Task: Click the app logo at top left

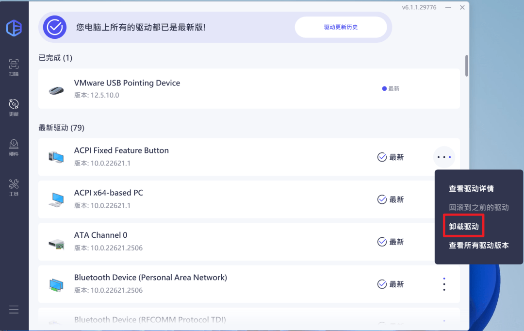Action: click(14, 28)
